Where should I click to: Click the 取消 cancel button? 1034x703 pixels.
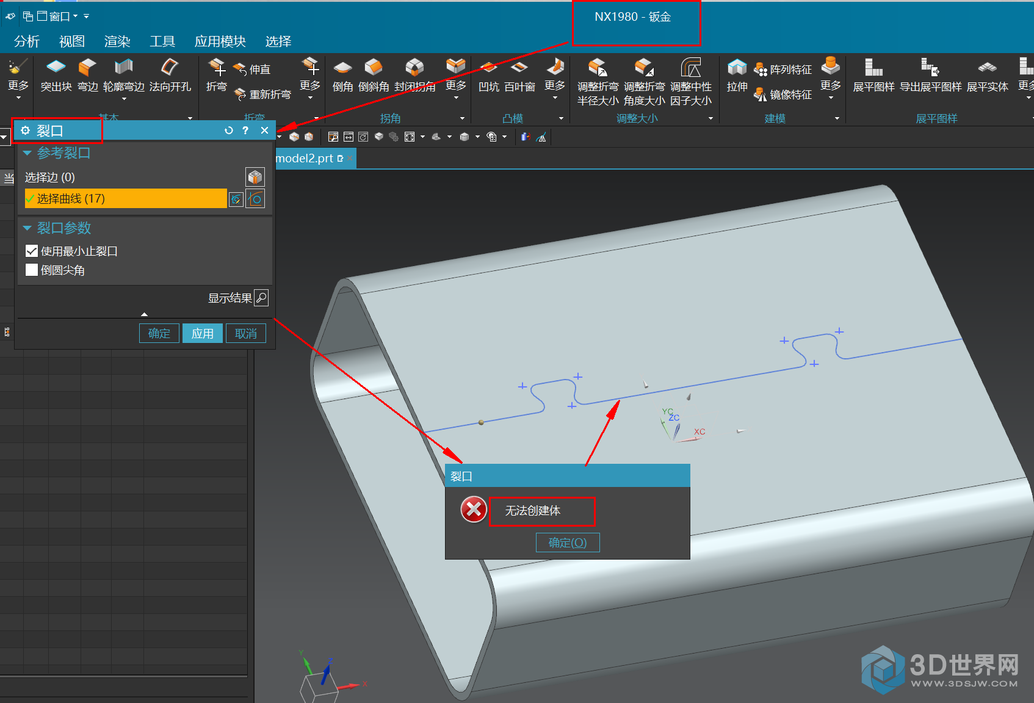(x=246, y=333)
